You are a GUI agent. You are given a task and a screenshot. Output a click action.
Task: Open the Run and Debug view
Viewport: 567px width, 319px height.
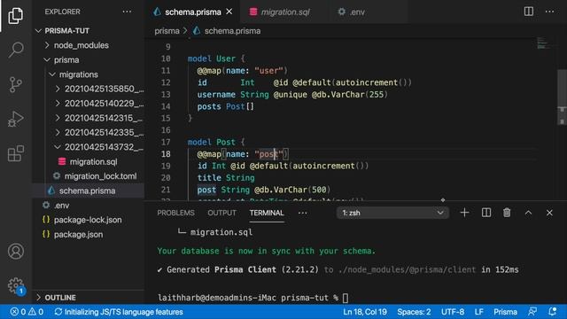(x=16, y=119)
